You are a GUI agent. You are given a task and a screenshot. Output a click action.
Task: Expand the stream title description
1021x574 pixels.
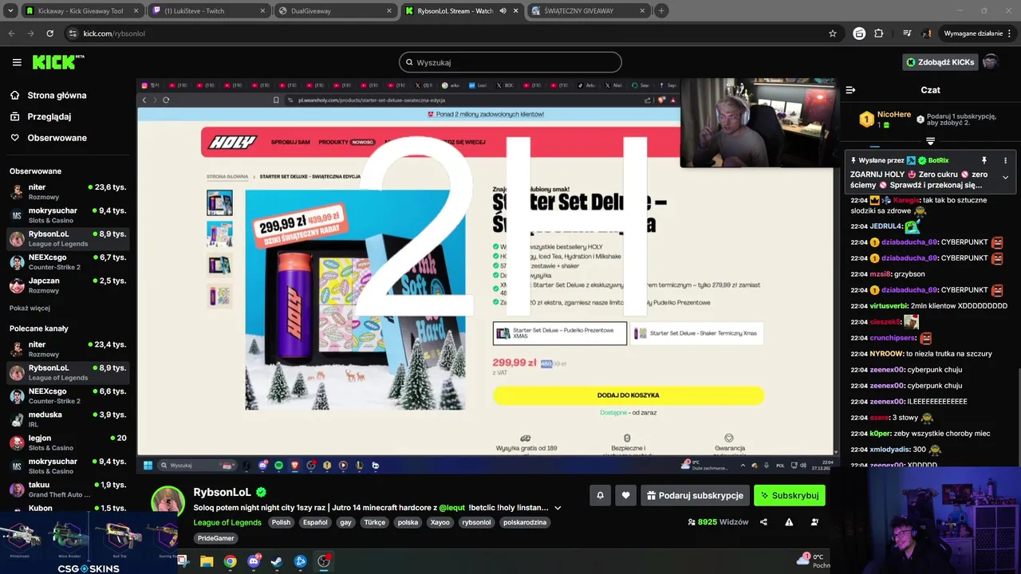tap(558, 508)
